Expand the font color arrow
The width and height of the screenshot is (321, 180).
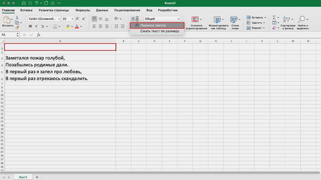click(x=81, y=27)
